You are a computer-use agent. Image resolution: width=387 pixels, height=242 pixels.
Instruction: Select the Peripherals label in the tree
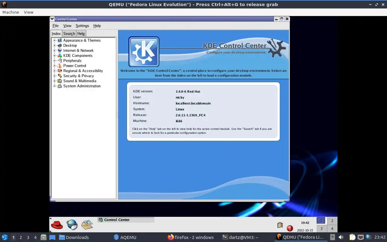coord(72,60)
